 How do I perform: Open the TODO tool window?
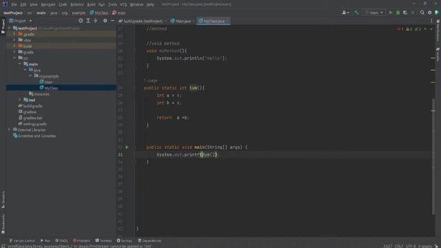tap(61, 240)
